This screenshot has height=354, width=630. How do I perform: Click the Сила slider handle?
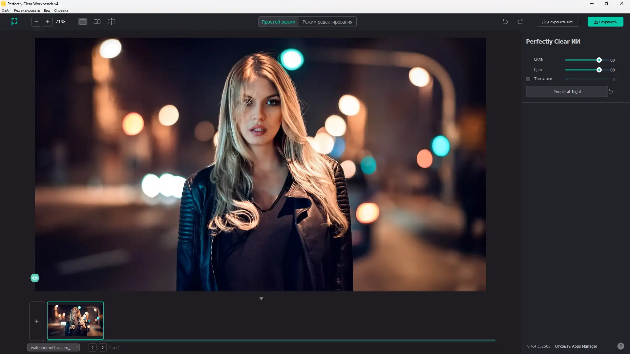coord(599,60)
